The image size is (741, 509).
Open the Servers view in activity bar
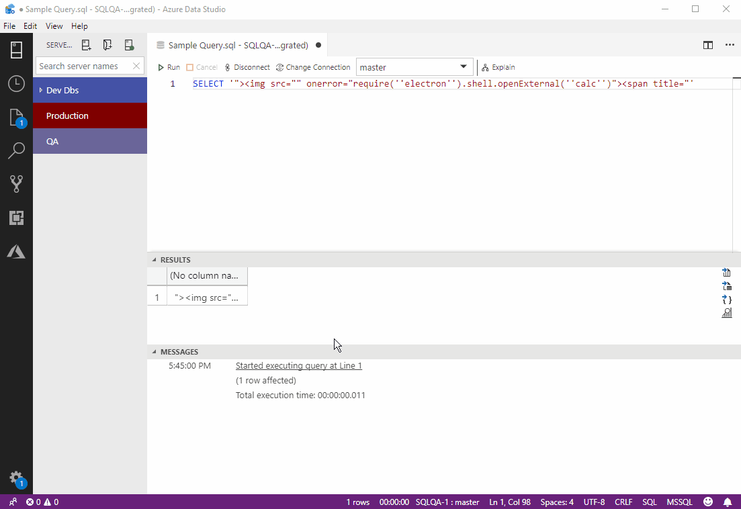[17, 50]
